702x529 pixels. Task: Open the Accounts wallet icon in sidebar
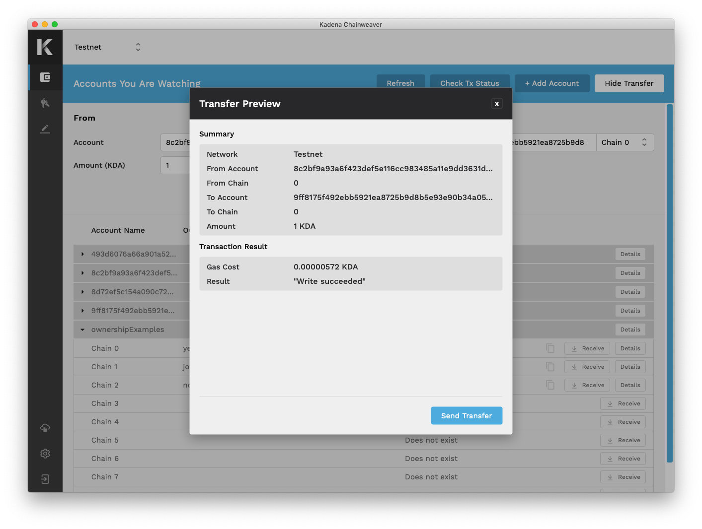[45, 77]
